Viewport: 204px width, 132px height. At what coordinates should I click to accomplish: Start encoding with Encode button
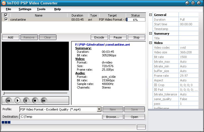tap(99, 37)
